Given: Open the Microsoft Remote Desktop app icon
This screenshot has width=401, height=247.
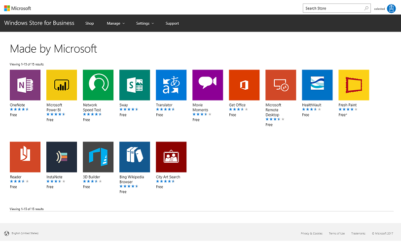Looking at the screenshot, I should (281, 85).
